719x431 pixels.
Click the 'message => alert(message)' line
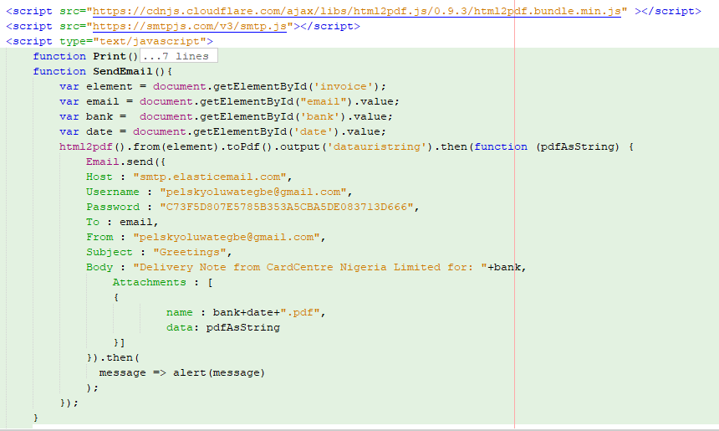coord(182,372)
